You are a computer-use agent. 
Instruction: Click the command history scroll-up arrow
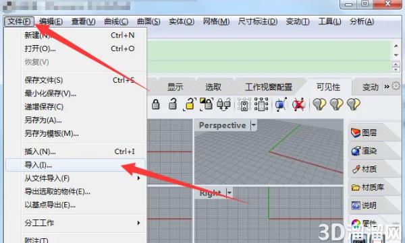[396, 46]
